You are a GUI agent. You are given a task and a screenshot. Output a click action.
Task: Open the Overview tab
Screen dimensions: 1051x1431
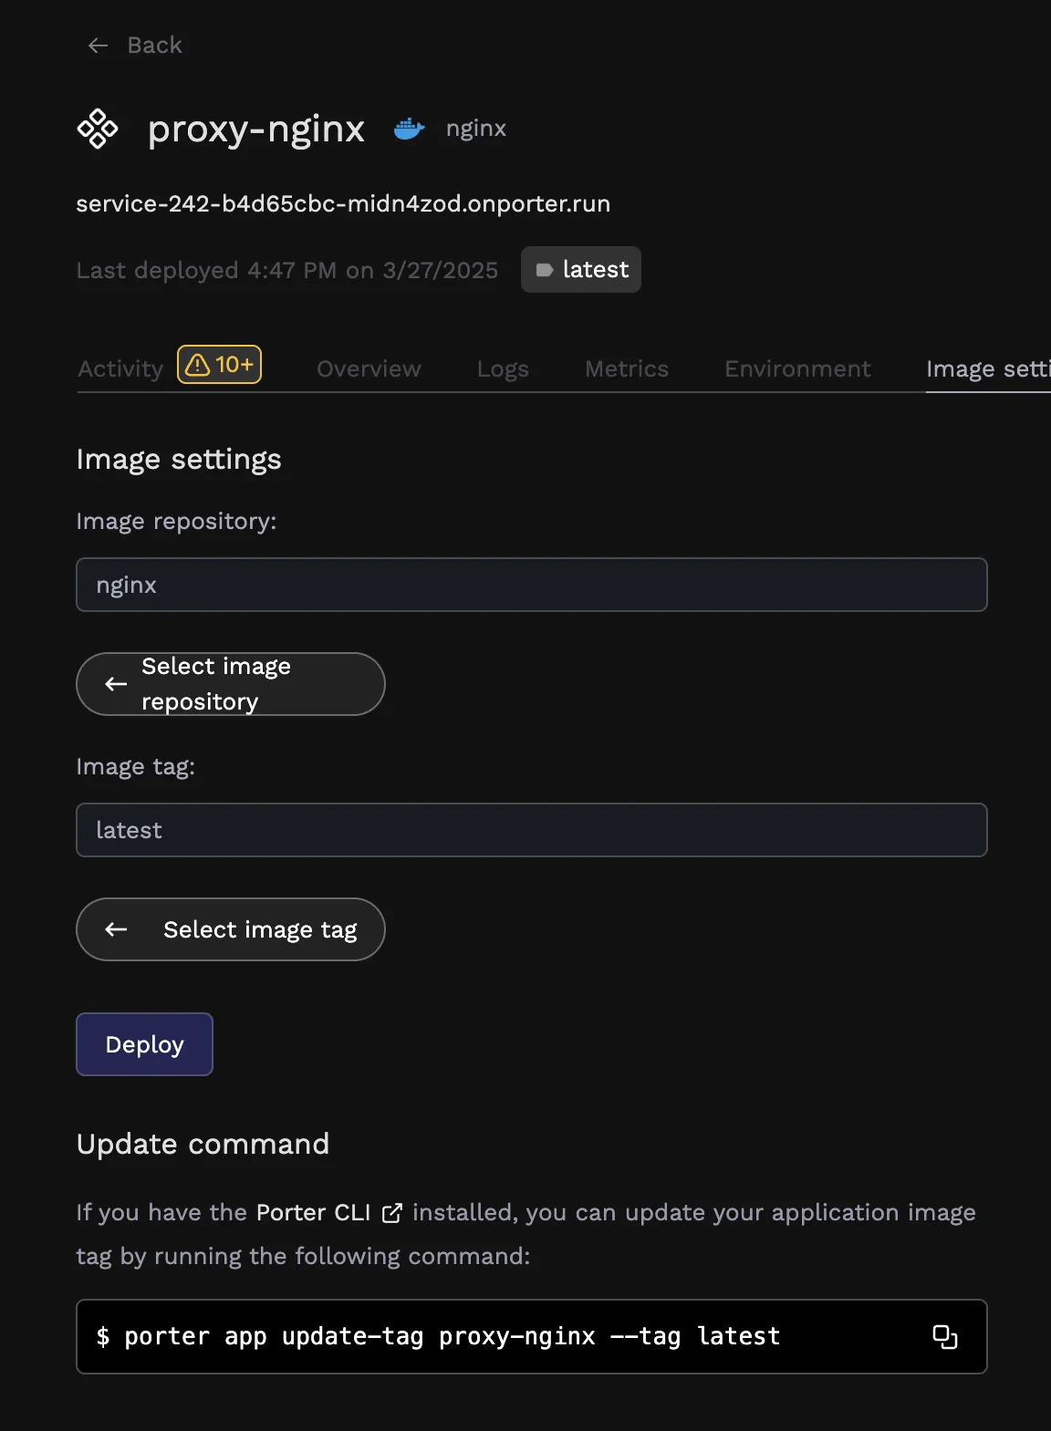click(368, 368)
